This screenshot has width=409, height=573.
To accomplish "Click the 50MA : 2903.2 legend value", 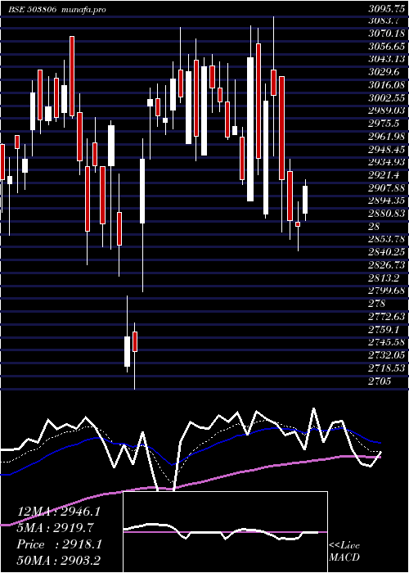I will coord(59,561).
